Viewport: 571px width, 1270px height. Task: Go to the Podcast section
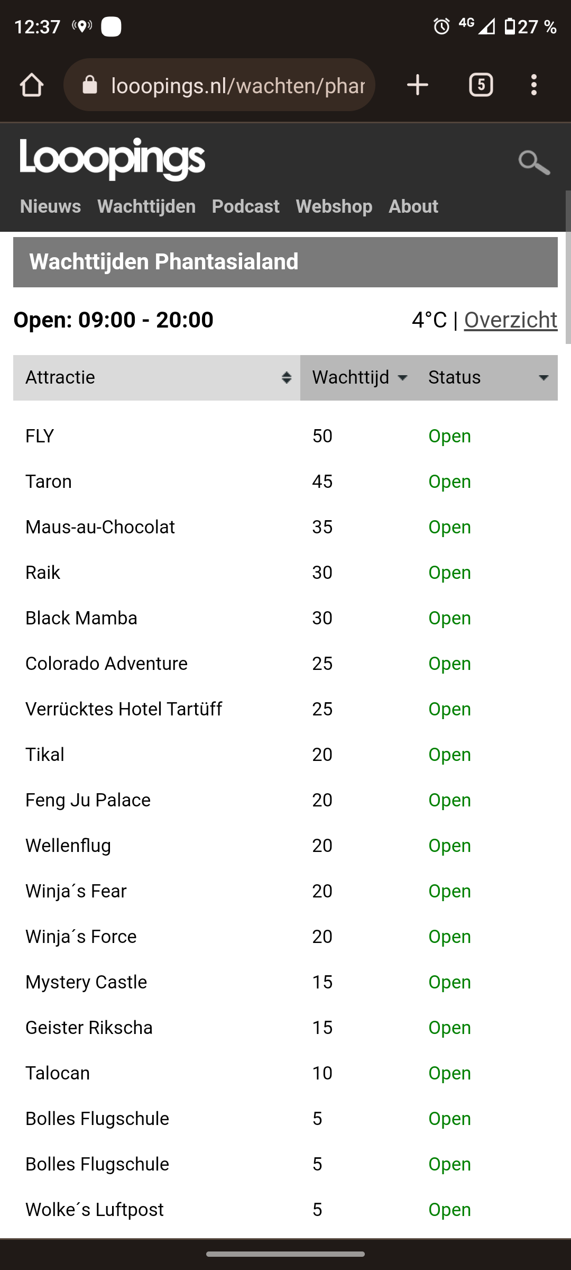(245, 206)
